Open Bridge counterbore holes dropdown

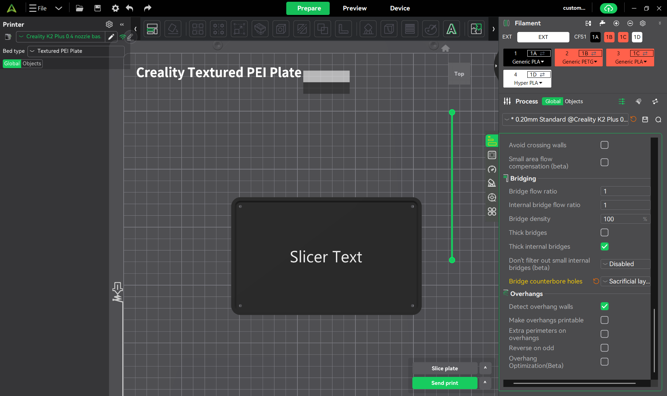[626, 281]
